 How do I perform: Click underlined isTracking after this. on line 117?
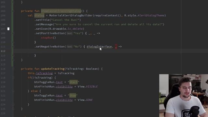(44, 73)
